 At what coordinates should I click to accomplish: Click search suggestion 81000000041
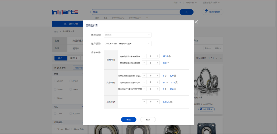(135, 18)
